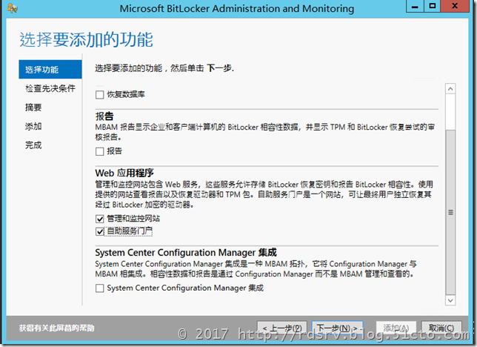Maximize the MBAM wizard window
477x347 pixels.
tap(432, 6)
